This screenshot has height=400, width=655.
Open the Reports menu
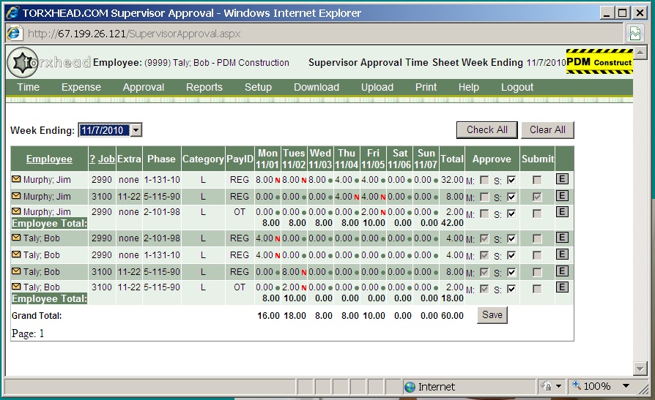204,87
